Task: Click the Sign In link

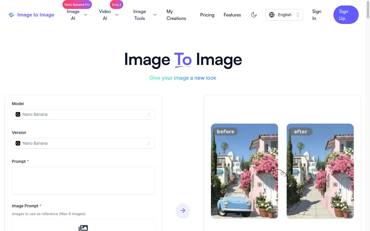Action: (317, 15)
